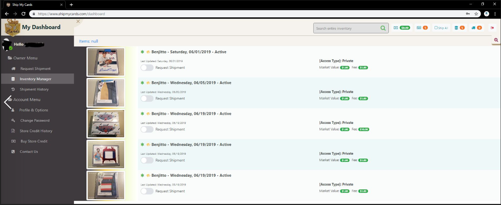Open the truck shipments icon with badge 0
This screenshot has height=205, width=501.
tap(477, 28)
